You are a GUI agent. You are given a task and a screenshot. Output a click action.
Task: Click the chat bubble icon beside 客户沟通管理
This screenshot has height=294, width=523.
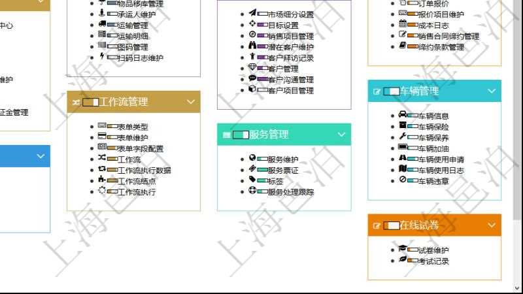(x=252, y=78)
